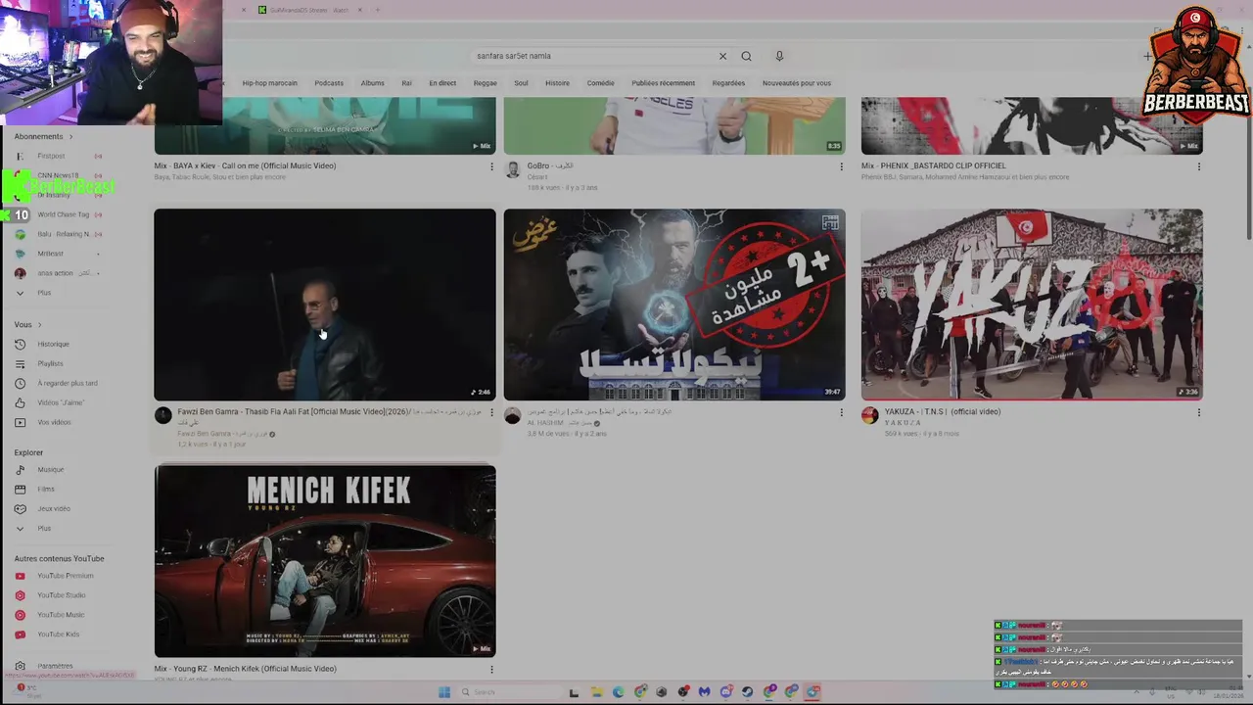Open YAKUZA - T.N.S (official video) title
The image size is (1253, 705).
[x=943, y=412]
